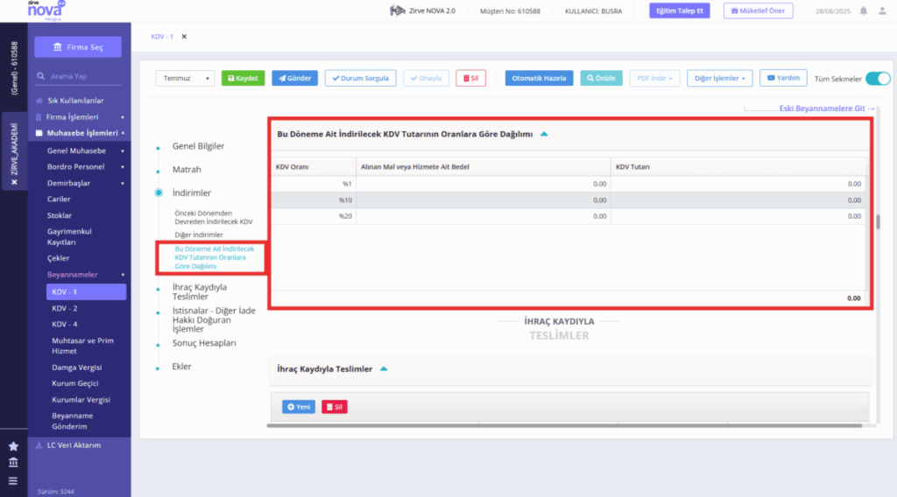Screen dimensions: 897x497
Task: Collapse the İhraç Kaydıyla Teslimler section arrow
Action: [x=384, y=369]
